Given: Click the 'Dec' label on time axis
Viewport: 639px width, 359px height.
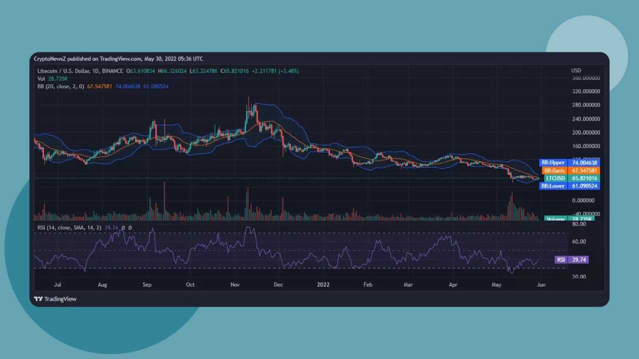Looking at the screenshot, I should click(x=279, y=285).
